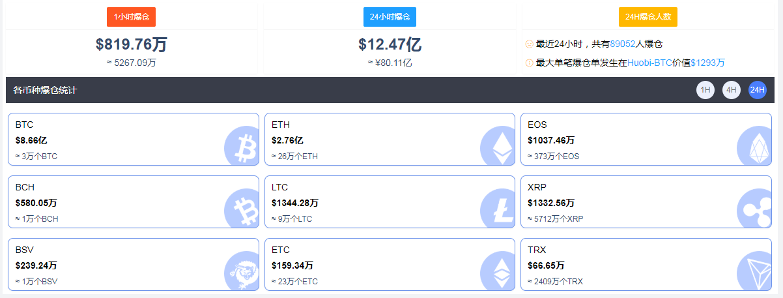This screenshot has height=298, width=783.
Task: Click the Ethereum diamond icon in ETH card
Action: point(498,146)
